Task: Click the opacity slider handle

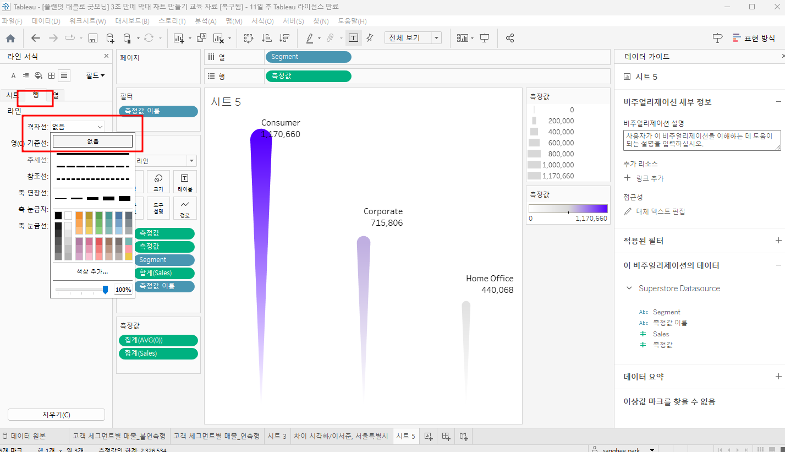Action: click(105, 290)
